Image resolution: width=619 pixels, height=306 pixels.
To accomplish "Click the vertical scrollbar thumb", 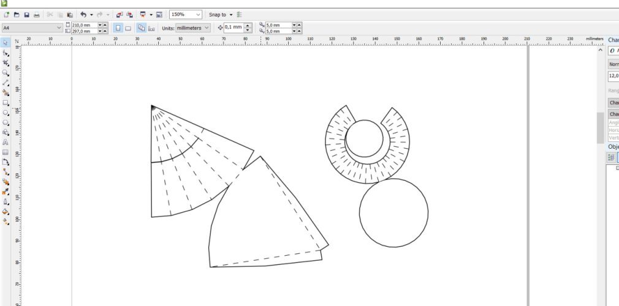I will tap(601, 127).
